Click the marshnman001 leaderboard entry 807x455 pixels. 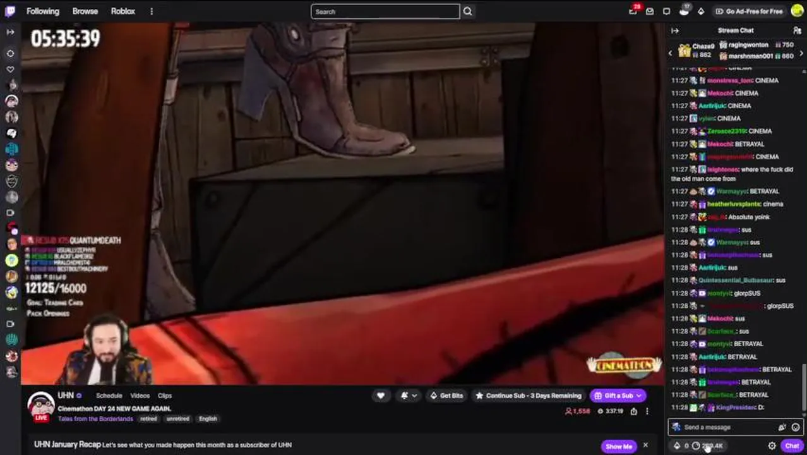point(756,56)
